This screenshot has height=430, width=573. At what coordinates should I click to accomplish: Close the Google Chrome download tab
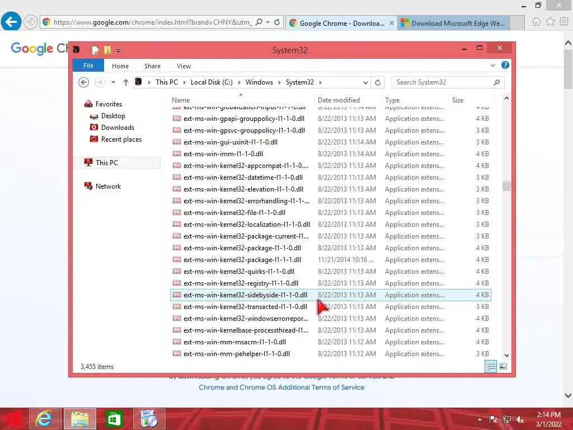(391, 23)
